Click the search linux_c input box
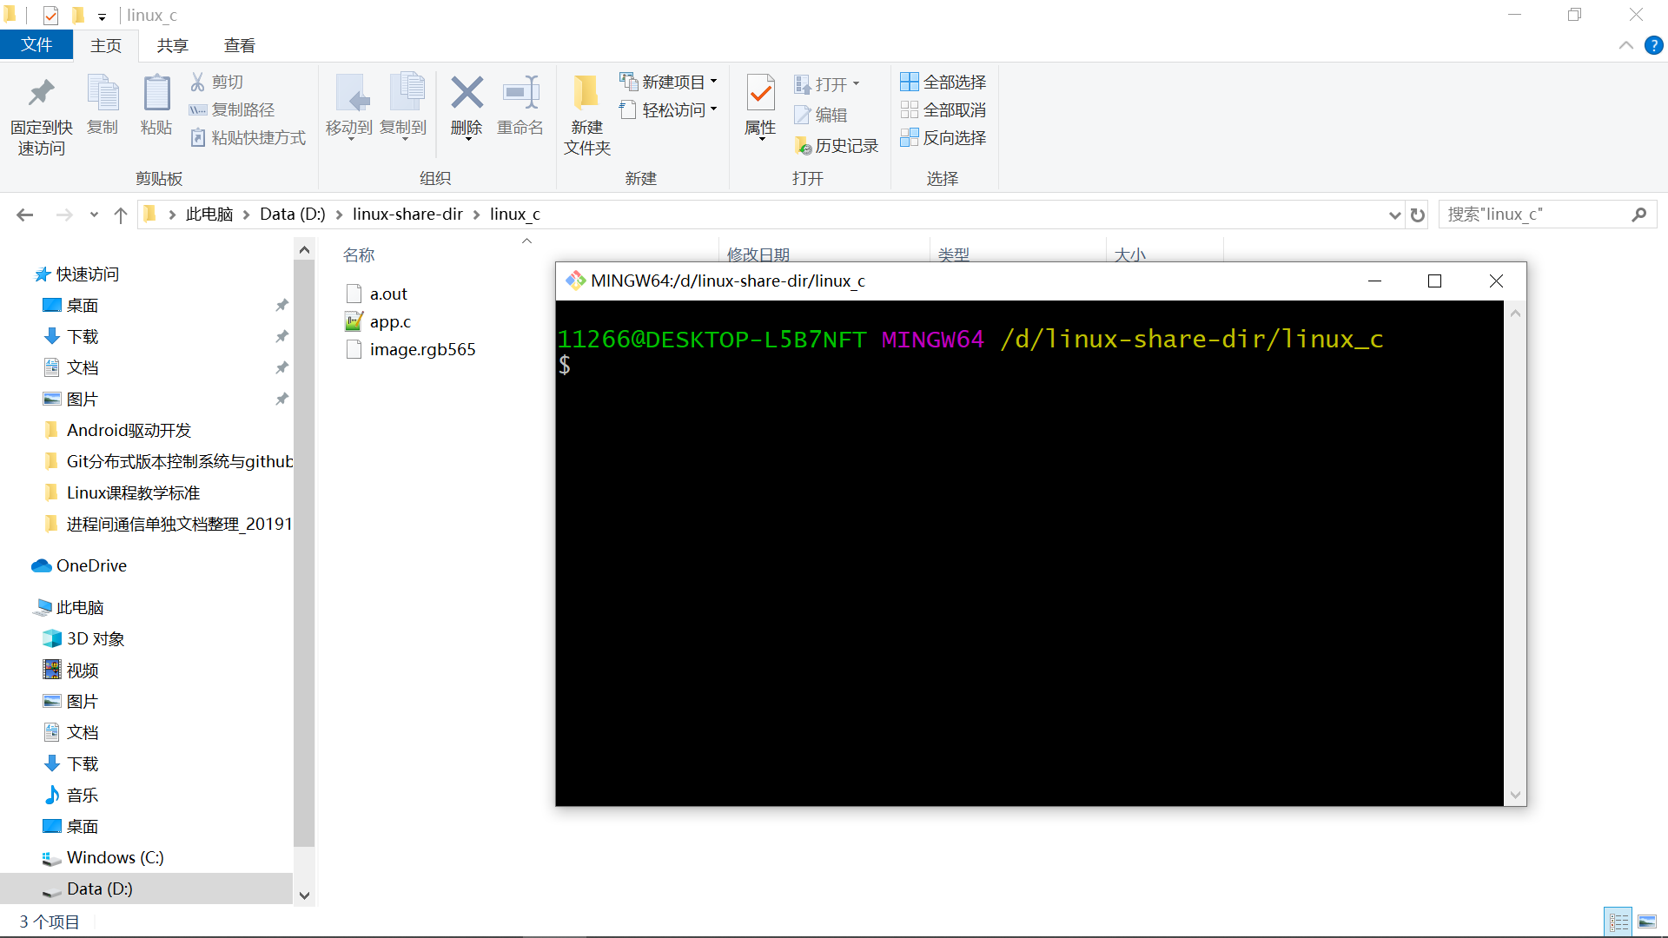Viewport: 1668px width, 938px height. [1538, 215]
